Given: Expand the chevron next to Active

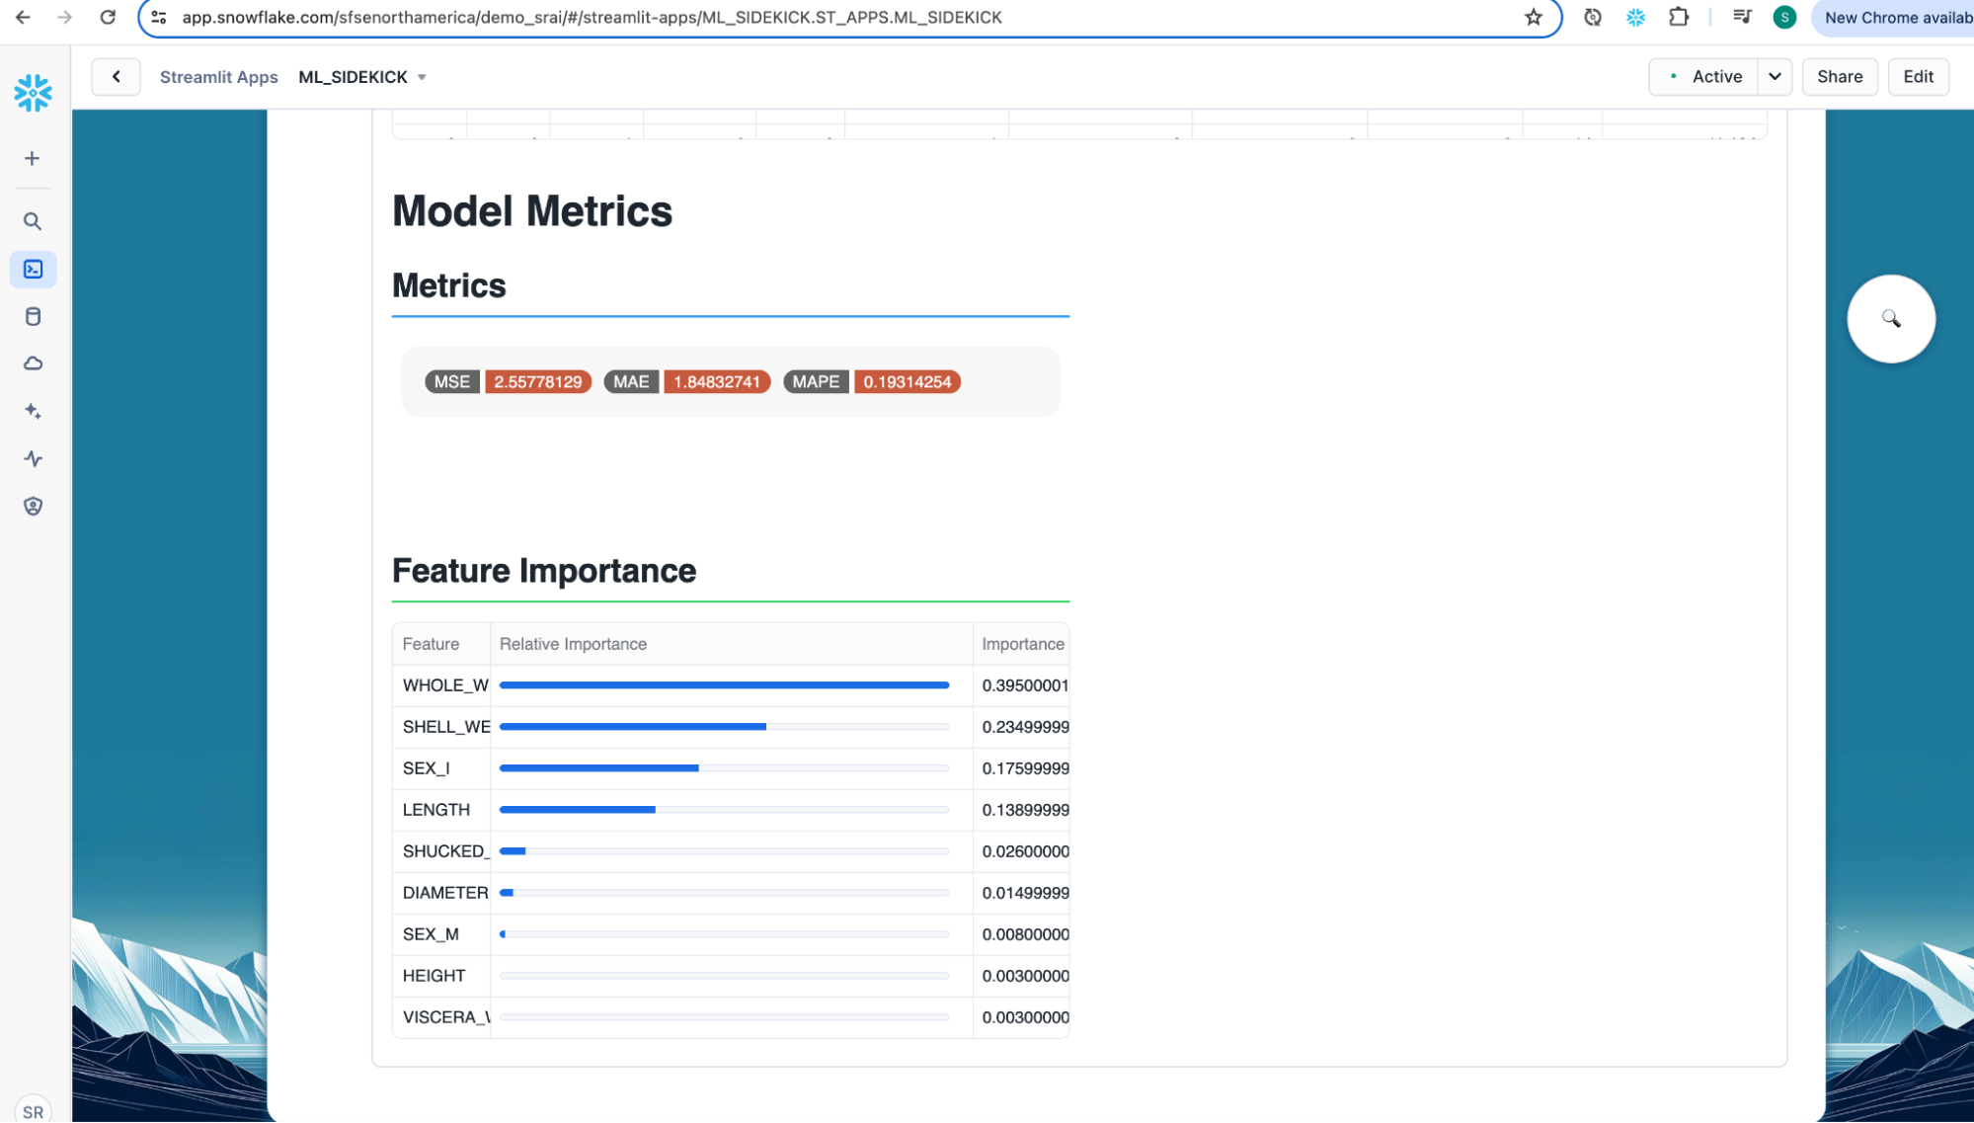Looking at the screenshot, I should tap(1775, 77).
